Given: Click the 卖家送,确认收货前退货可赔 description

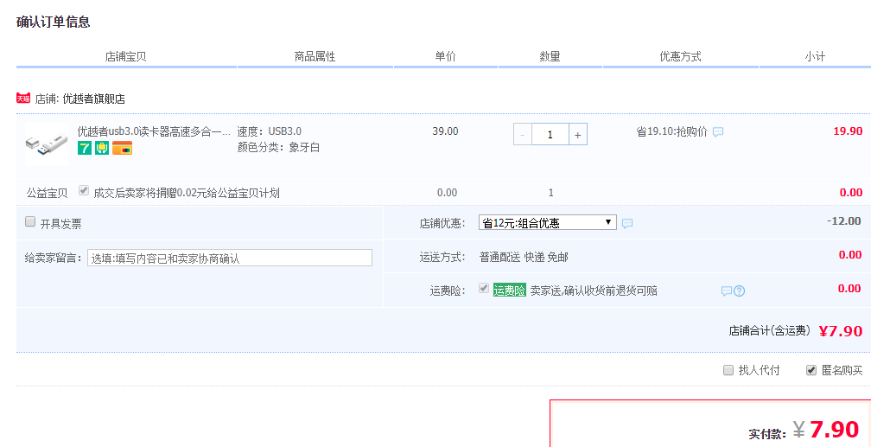Looking at the screenshot, I should point(594,291).
